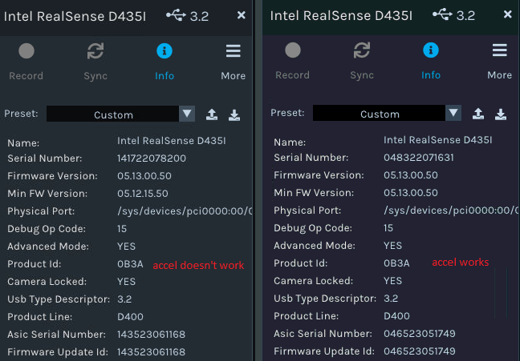Close the left Intel RealSense D435I panel
520x361 pixels.
[x=242, y=15]
